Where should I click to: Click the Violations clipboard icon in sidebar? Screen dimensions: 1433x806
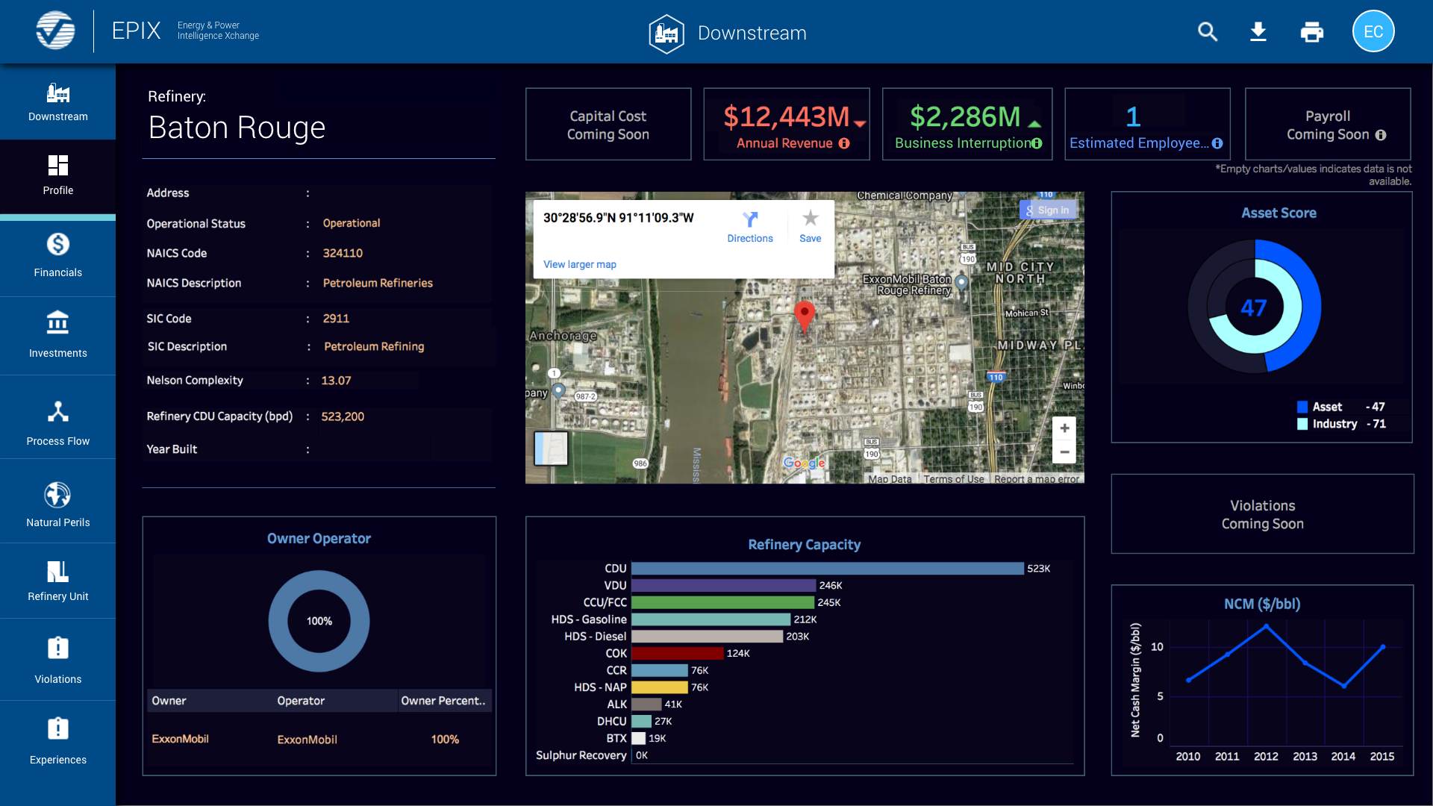click(57, 647)
